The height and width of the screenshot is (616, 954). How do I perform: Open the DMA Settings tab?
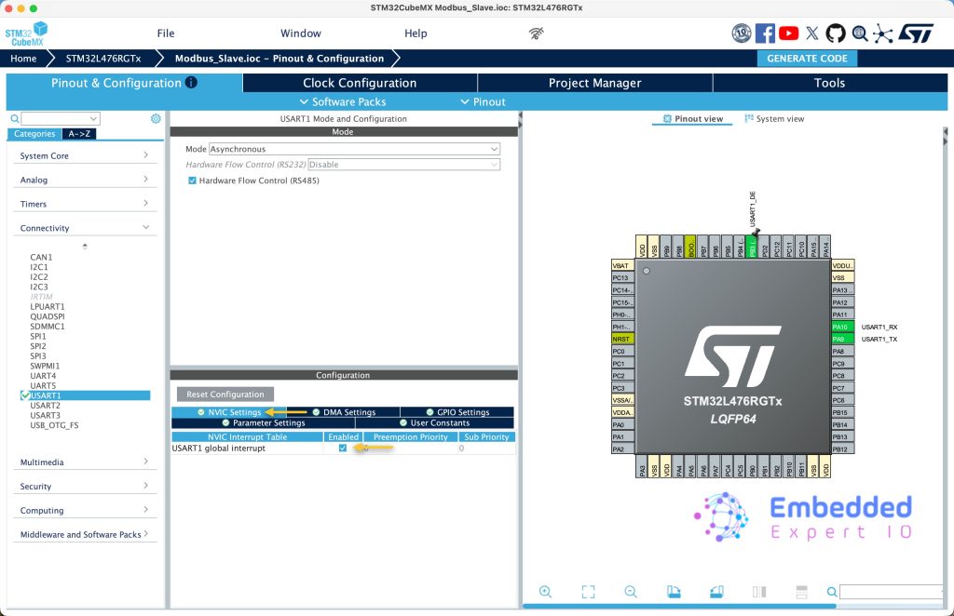[x=344, y=412]
